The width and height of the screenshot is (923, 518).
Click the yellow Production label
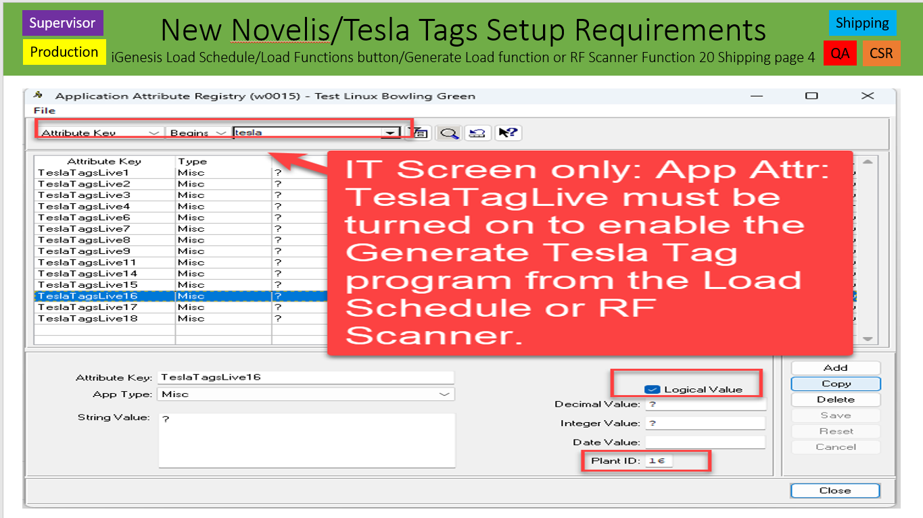click(64, 52)
